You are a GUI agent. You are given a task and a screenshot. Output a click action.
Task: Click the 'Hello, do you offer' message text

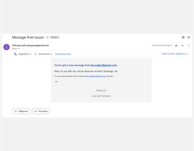point(86,71)
